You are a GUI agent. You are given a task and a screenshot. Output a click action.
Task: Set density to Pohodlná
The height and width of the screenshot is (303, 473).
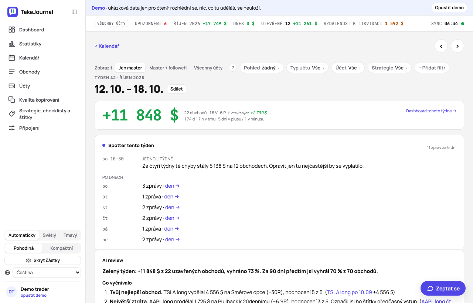tap(24, 248)
